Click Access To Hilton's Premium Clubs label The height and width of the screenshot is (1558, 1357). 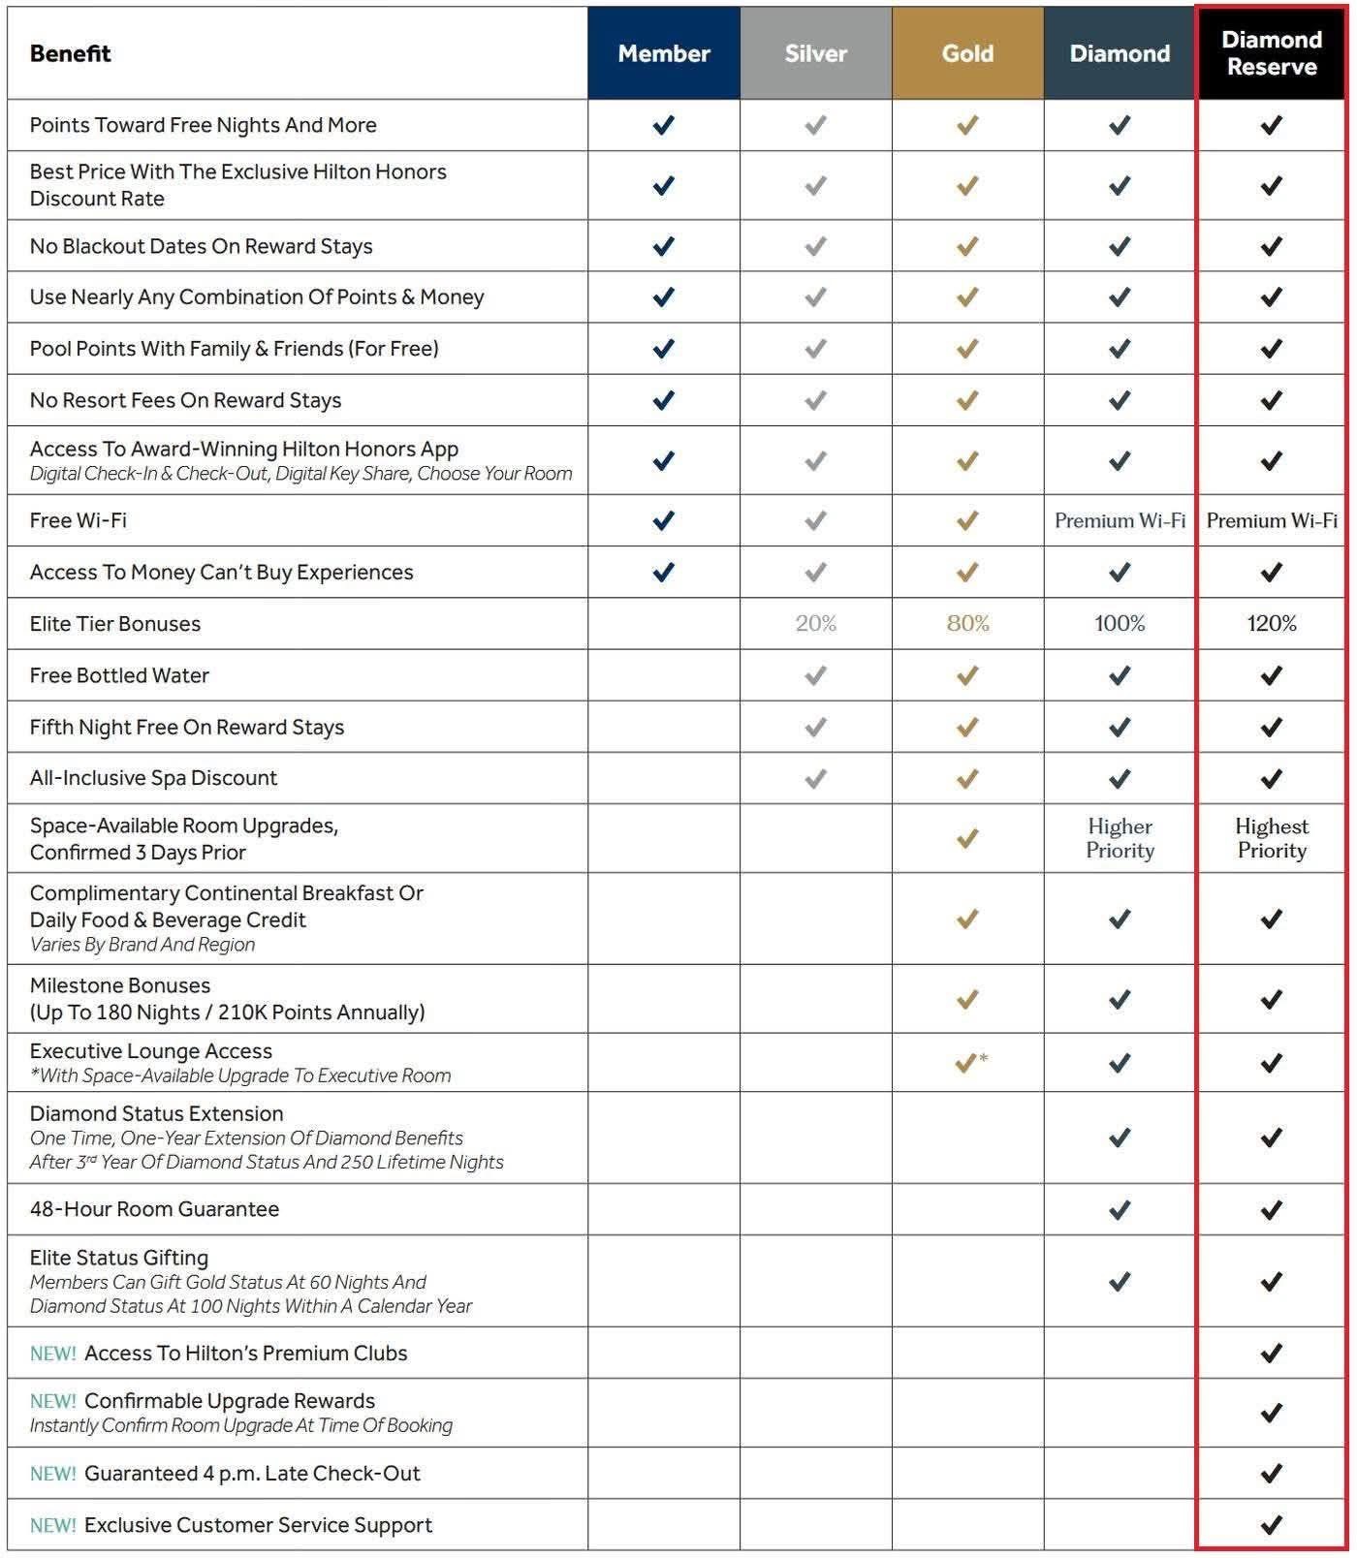[245, 1354]
